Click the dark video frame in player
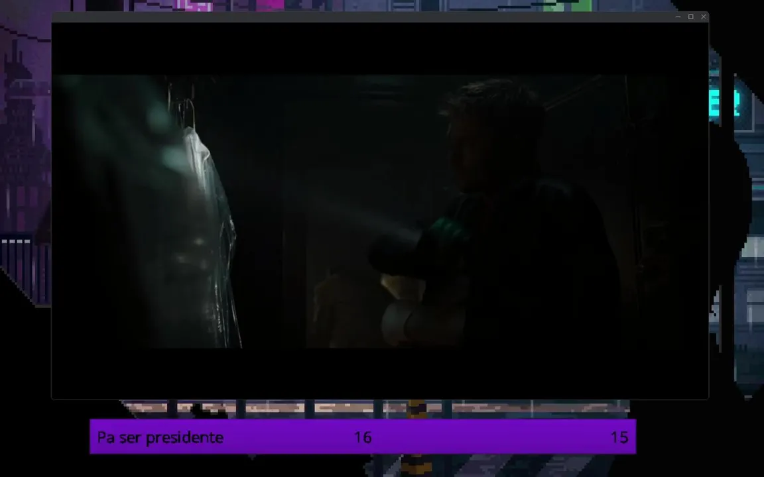This screenshot has height=477, width=764. [380, 211]
